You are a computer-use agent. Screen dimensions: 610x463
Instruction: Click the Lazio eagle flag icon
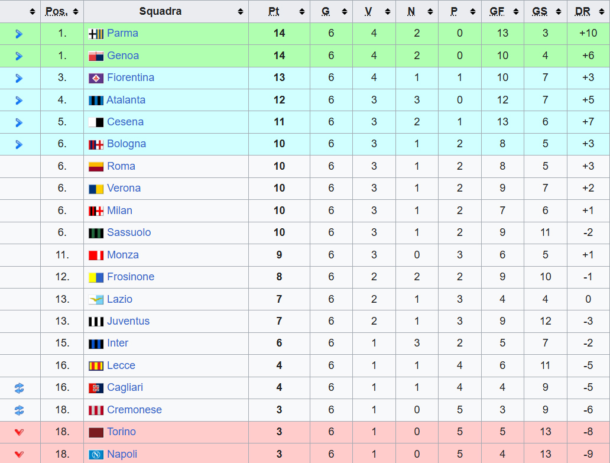click(96, 300)
